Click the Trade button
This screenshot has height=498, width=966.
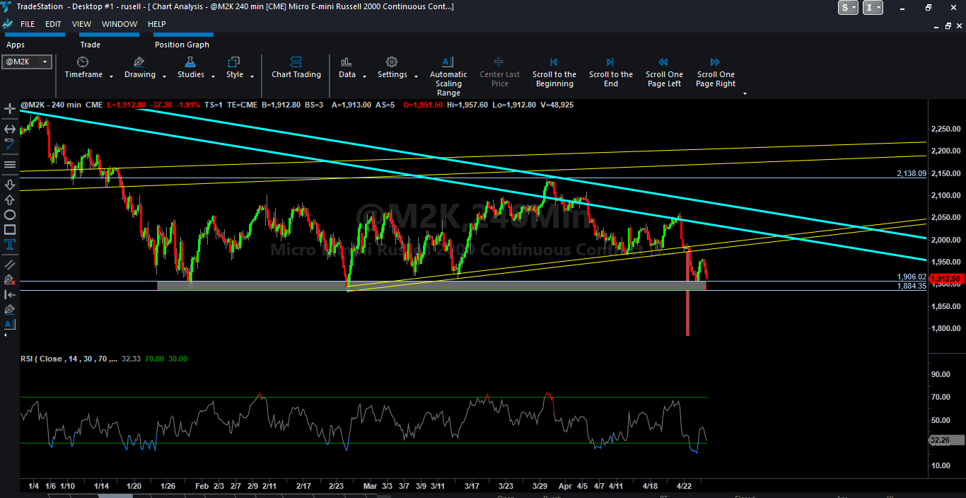point(90,45)
